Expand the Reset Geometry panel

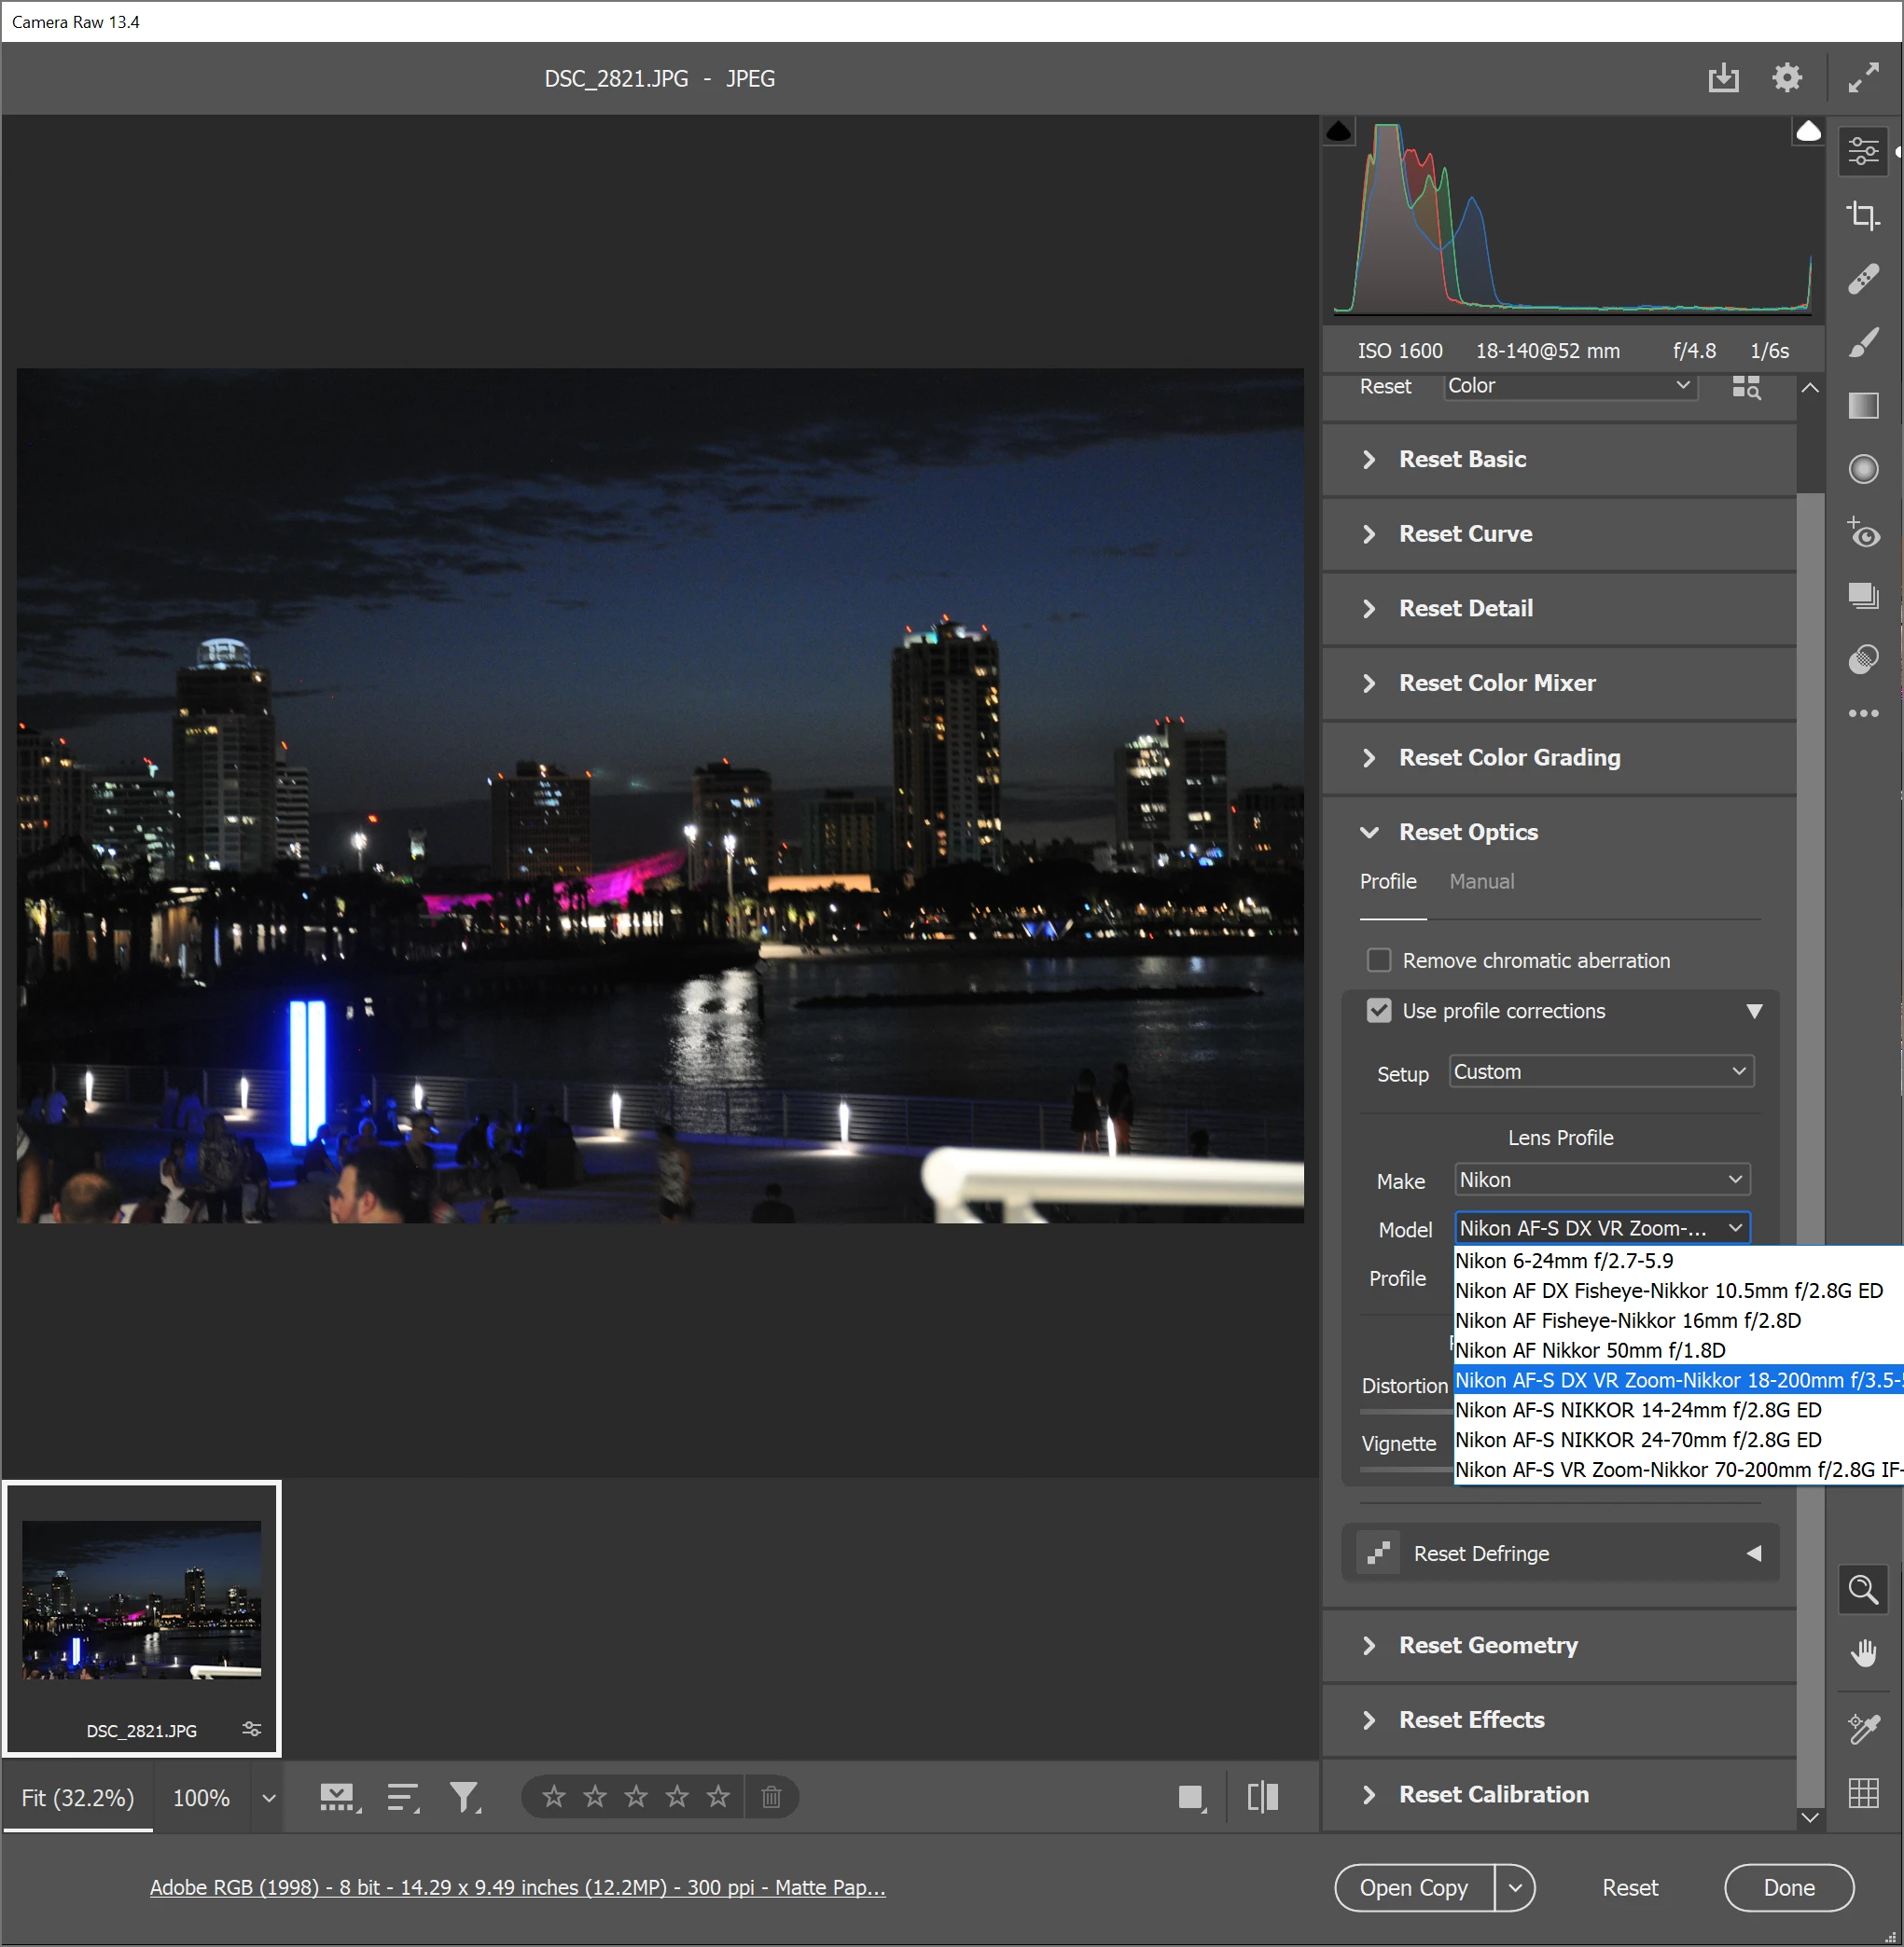pos(1487,1644)
